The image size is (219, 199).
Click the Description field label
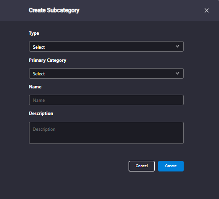pos(41,114)
